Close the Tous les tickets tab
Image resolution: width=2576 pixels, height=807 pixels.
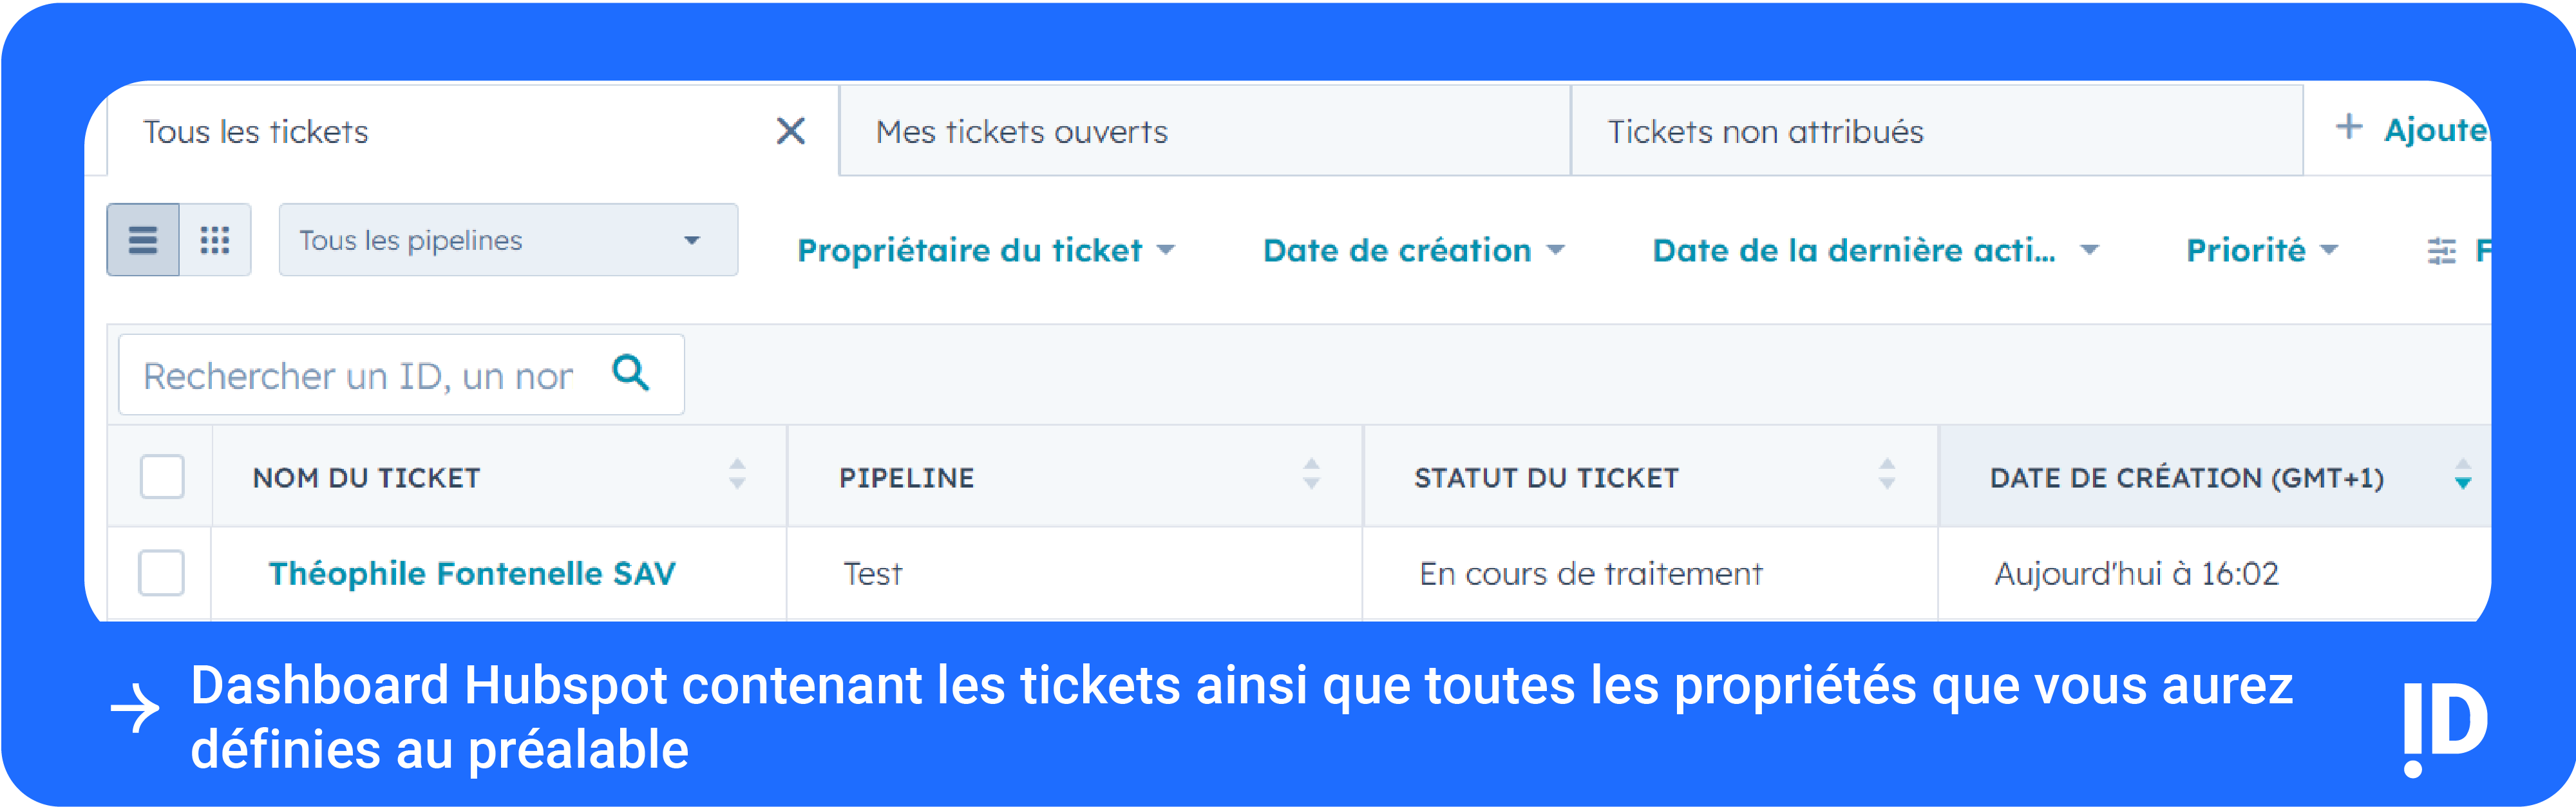[790, 131]
